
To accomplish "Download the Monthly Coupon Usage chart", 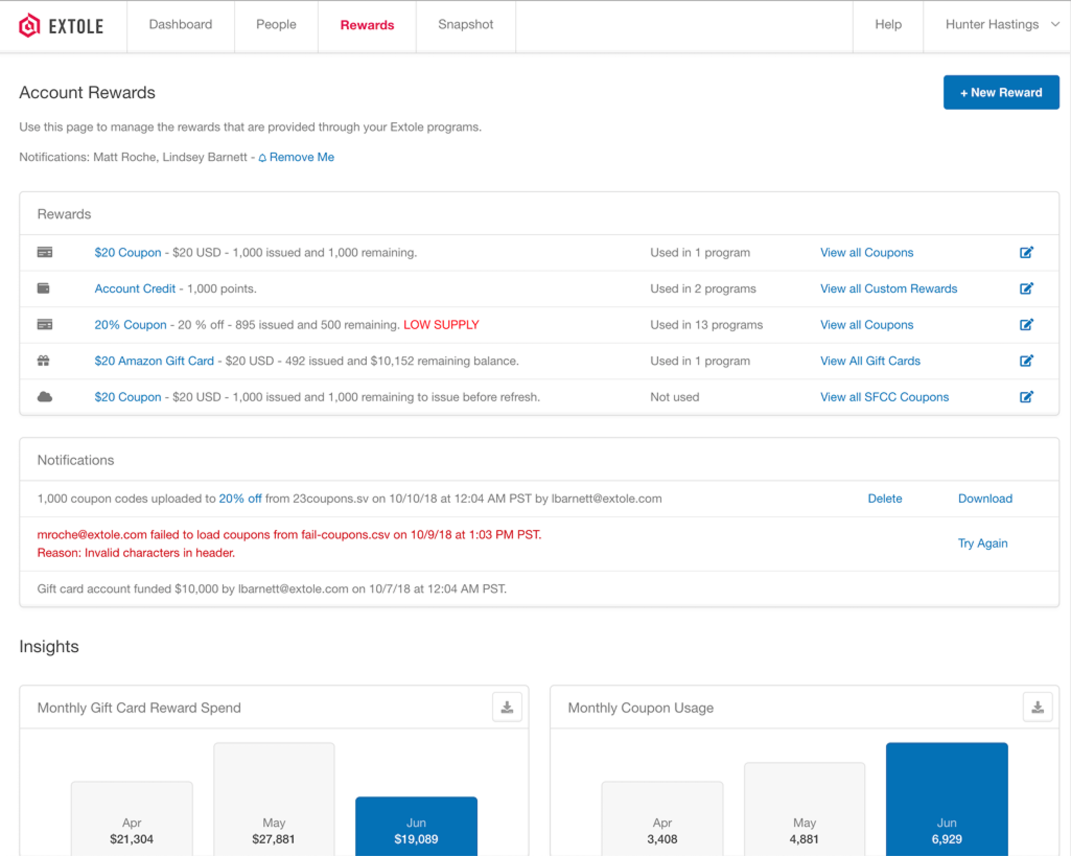I will click(1037, 707).
